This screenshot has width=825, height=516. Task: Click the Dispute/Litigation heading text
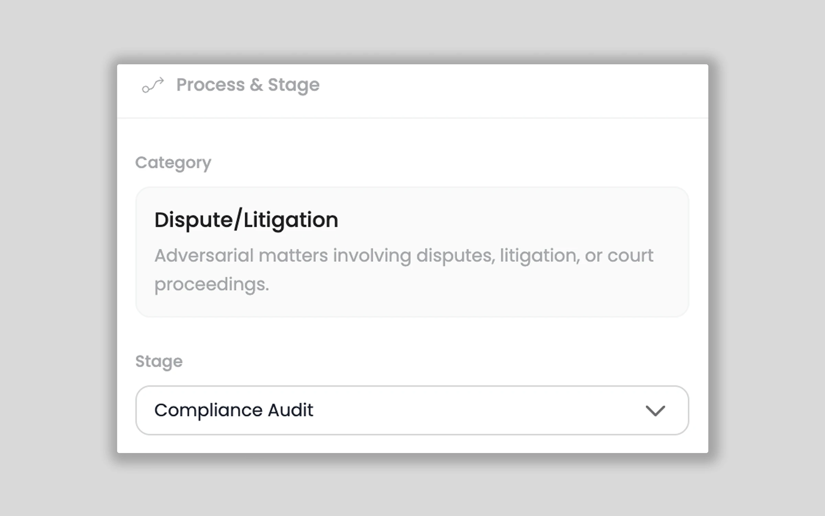[x=246, y=220]
